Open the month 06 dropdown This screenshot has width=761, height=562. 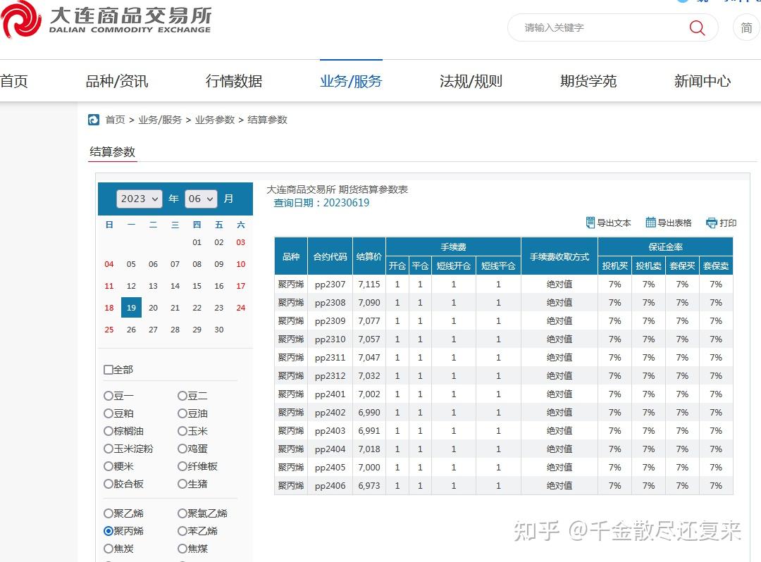point(200,199)
